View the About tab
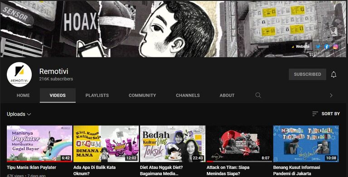348x177 pixels. coord(227,95)
